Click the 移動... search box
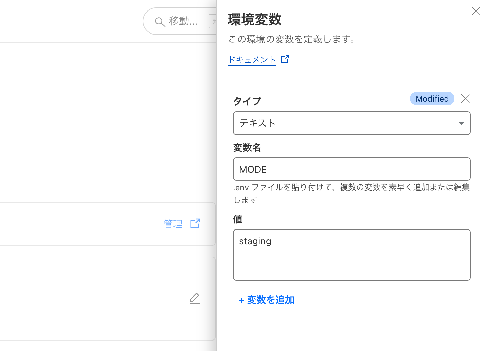The height and width of the screenshot is (351, 487). pyautogui.click(x=180, y=21)
